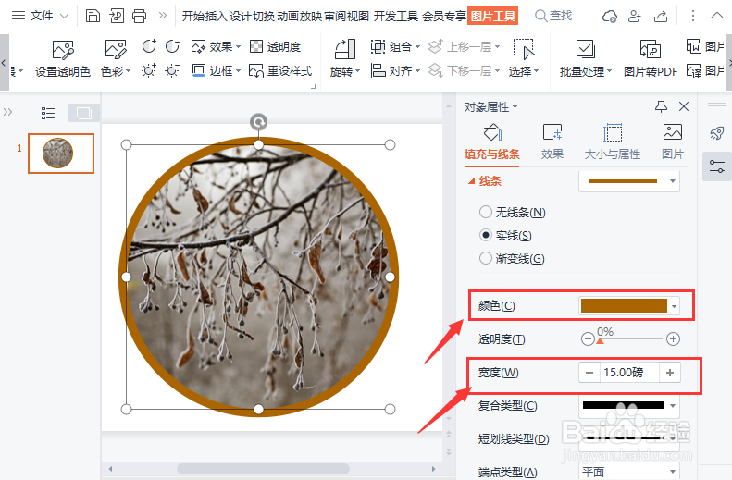
Task: Click the 透明度 ribbon button
Action: (276, 46)
